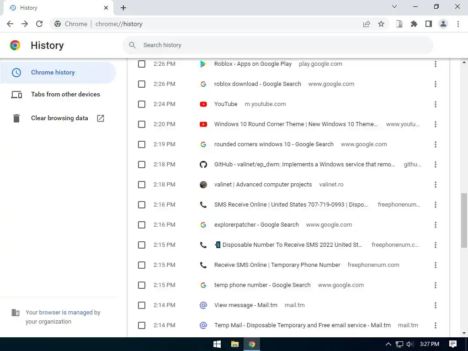The image size is (468, 351).
Task: Select Chrome history in the sidebar
Action: [x=58, y=73]
